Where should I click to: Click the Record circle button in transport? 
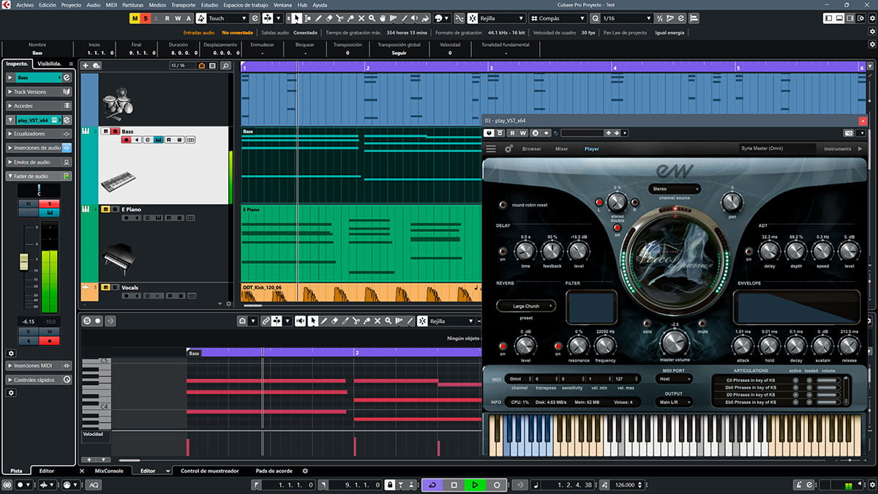point(496,484)
